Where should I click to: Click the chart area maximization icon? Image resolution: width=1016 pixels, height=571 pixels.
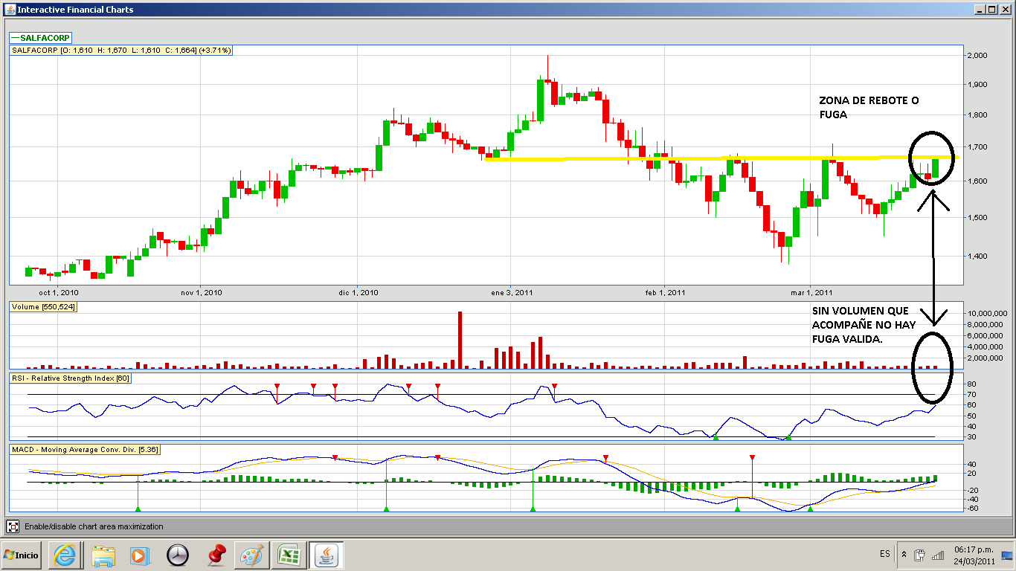click(13, 526)
